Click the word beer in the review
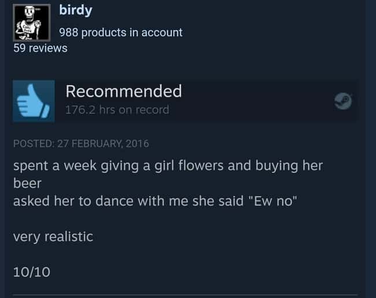This screenshot has width=376, height=298. [27, 183]
